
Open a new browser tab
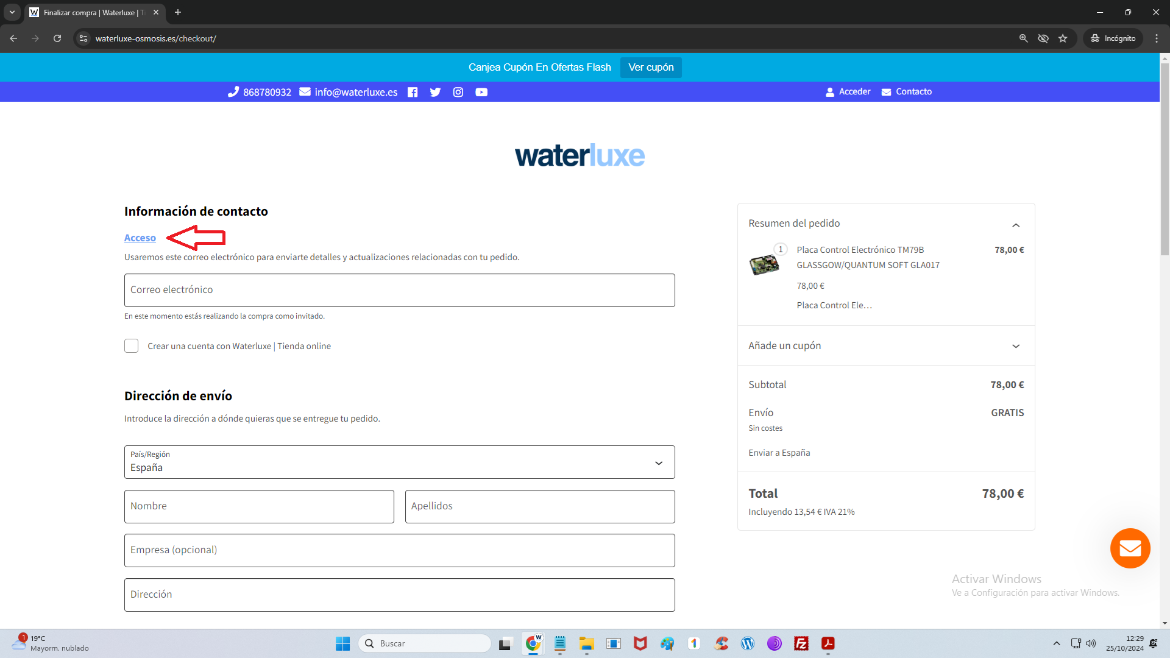178,12
